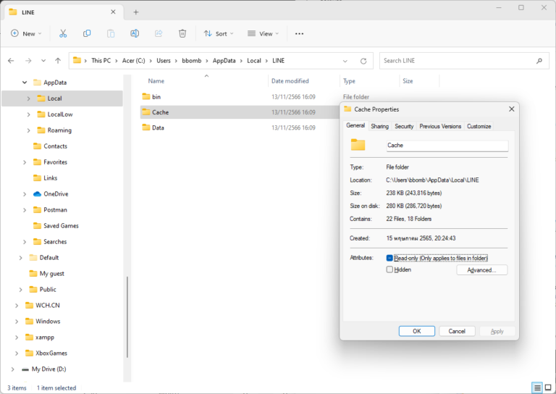Go up one folder level arrow
Image resolution: width=556 pixels, height=394 pixels.
58,61
